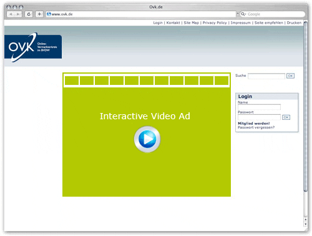Click the Interactive Video Ad title text

[145, 116]
